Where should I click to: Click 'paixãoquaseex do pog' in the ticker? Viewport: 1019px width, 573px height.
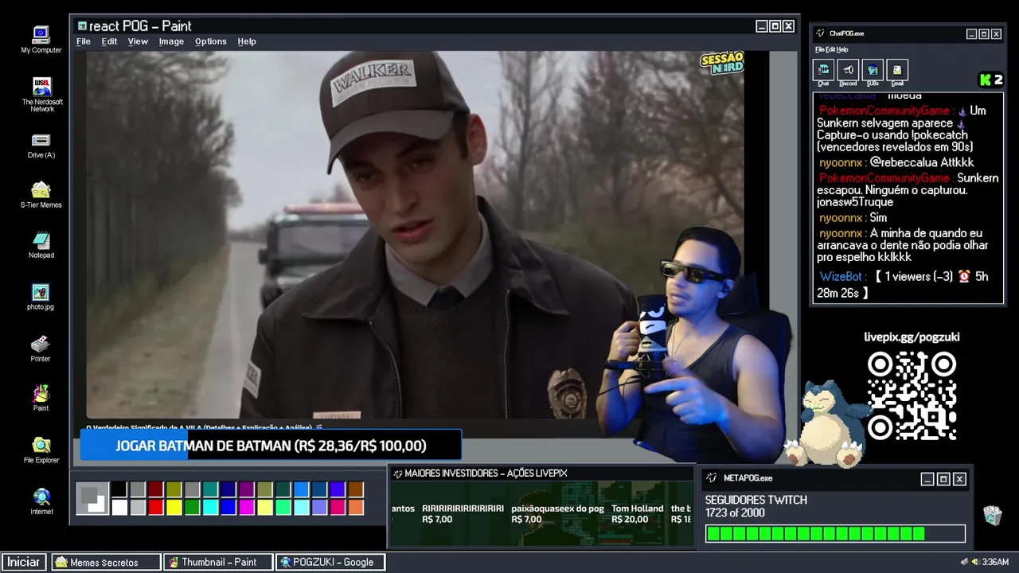557,509
